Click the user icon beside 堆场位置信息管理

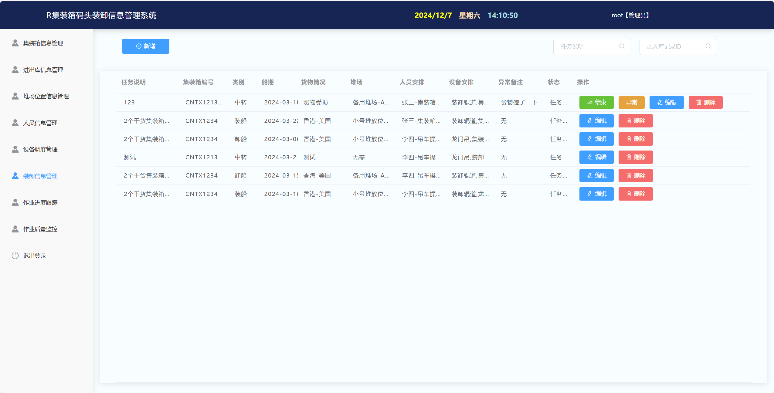click(15, 96)
